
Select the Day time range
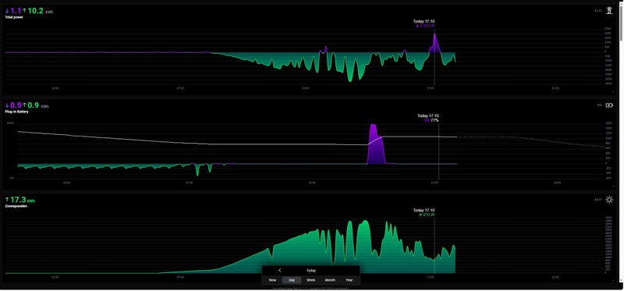(x=292, y=280)
